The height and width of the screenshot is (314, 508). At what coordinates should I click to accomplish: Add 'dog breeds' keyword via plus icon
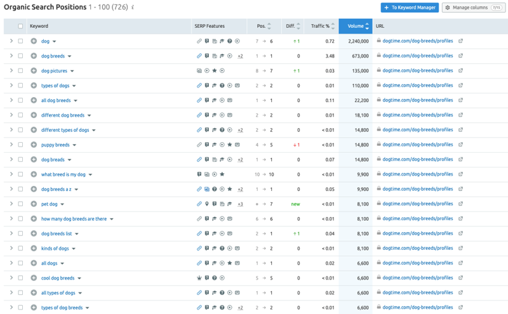(34, 56)
